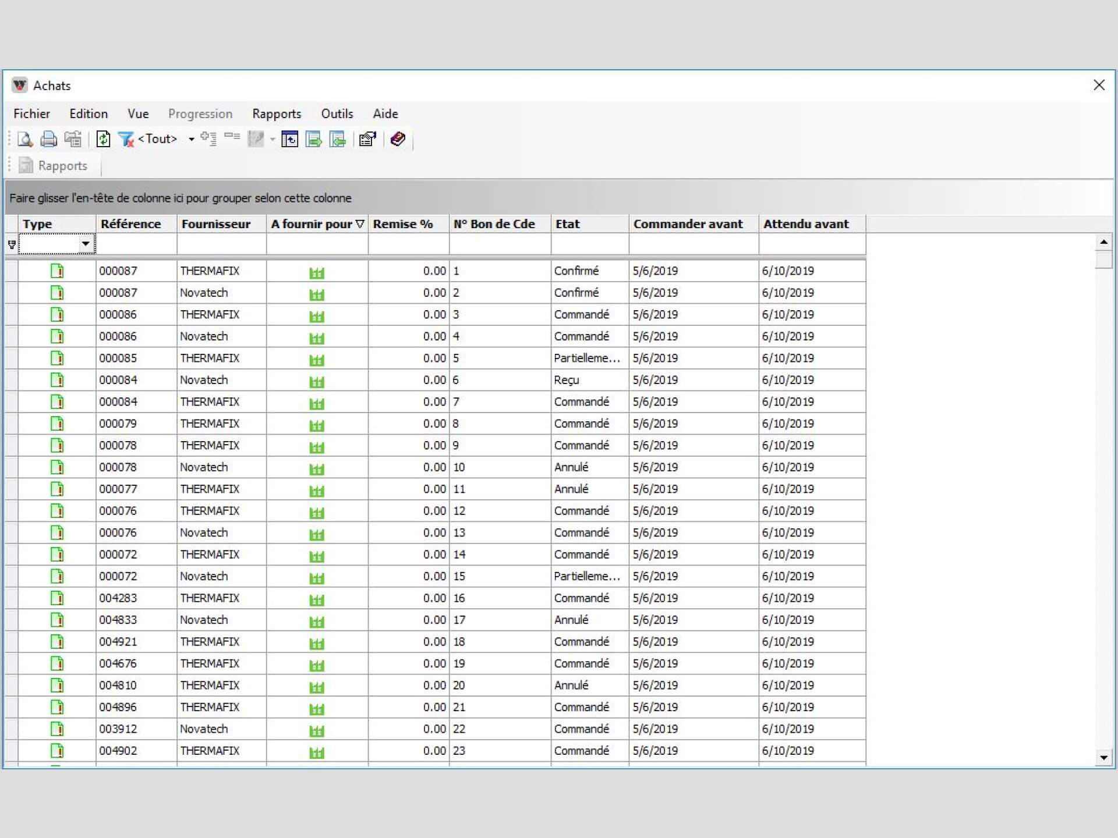
Task: Click document icon in first row 000087 THERMAFIX
Action: point(57,271)
